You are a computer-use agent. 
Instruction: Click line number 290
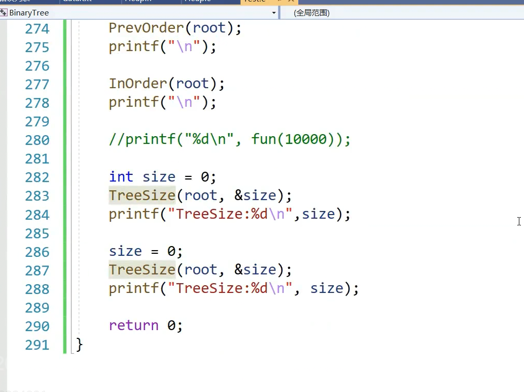pyautogui.click(x=37, y=326)
